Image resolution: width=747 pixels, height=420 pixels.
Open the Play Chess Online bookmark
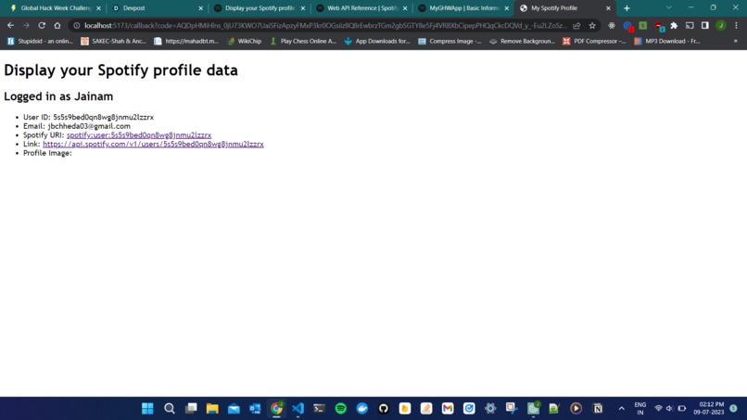pyautogui.click(x=303, y=41)
